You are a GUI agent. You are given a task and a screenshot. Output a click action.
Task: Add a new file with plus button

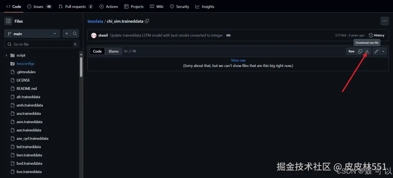(x=67, y=33)
